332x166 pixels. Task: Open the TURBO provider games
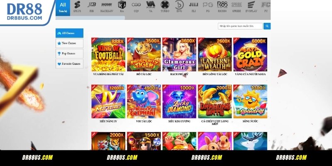coord(165,7)
